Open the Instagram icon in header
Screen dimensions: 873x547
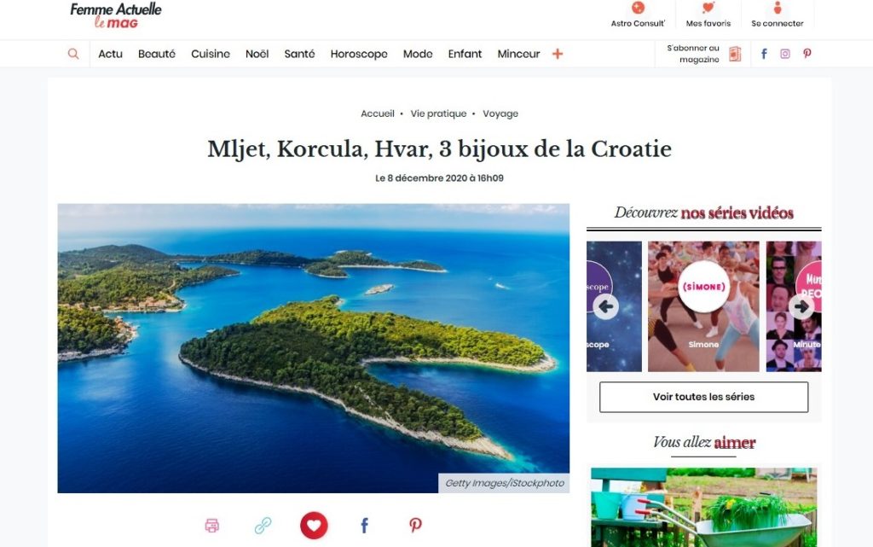pos(785,54)
